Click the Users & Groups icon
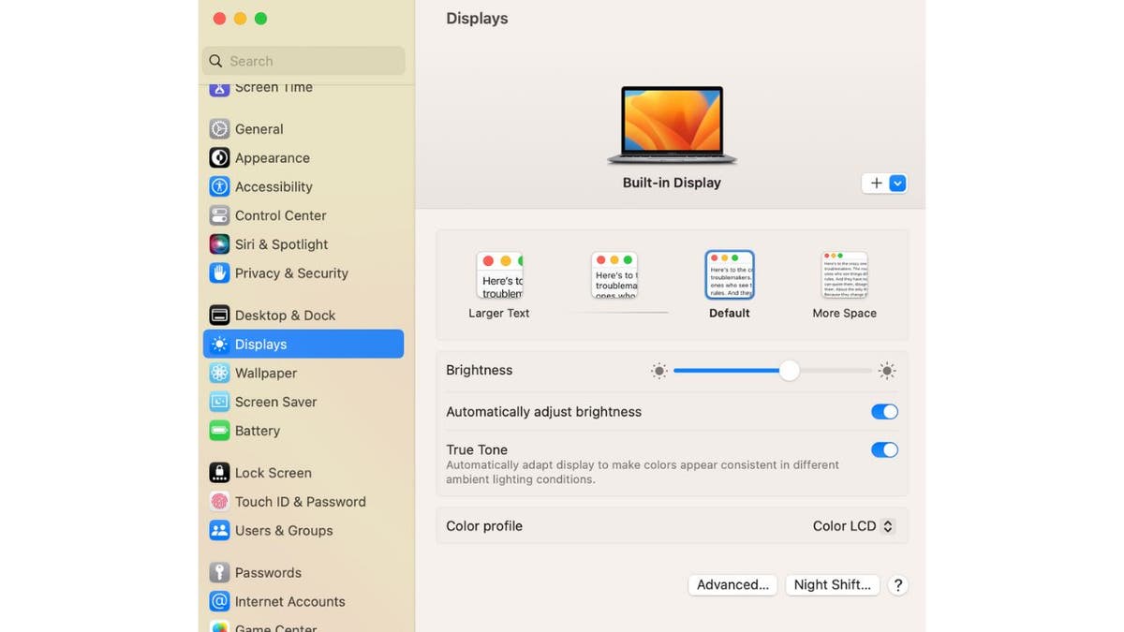 pyautogui.click(x=219, y=531)
